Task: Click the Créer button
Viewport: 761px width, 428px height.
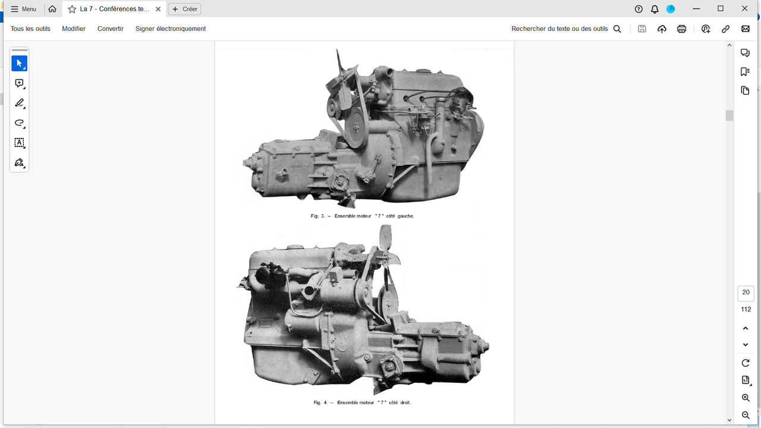Action: [185, 9]
